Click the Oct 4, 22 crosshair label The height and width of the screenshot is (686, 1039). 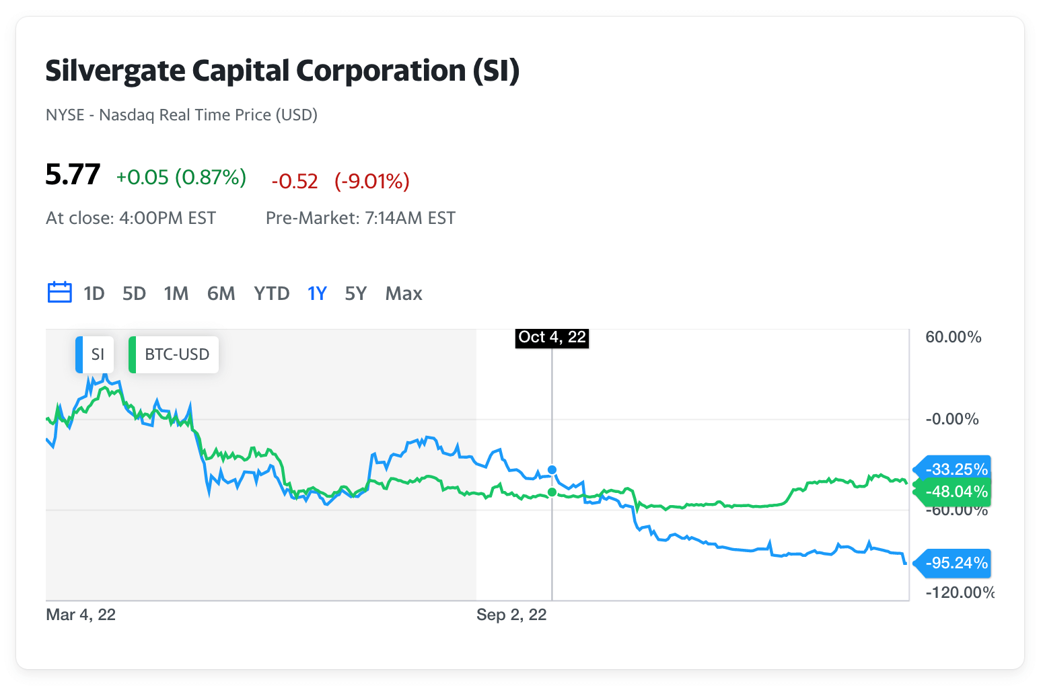click(x=552, y=338)
